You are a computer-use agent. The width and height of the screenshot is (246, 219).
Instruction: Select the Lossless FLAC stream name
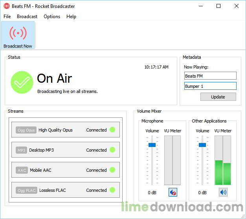[x=53, y=190]
